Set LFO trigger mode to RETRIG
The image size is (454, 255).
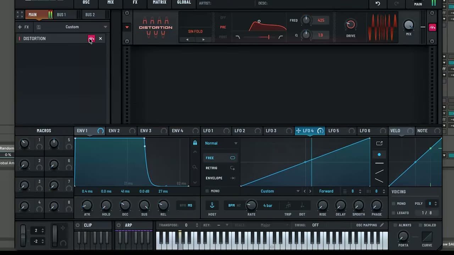point(220,168)
